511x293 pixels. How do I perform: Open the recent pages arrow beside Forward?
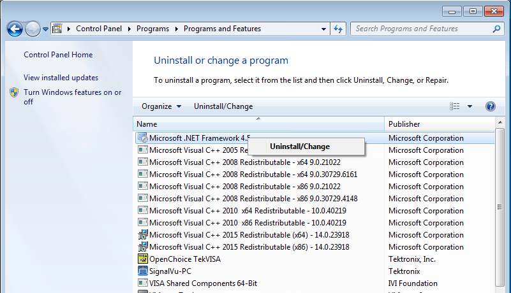point(45,29)
